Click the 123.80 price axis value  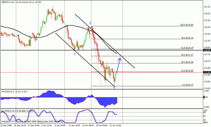click(x=207, y=68)
